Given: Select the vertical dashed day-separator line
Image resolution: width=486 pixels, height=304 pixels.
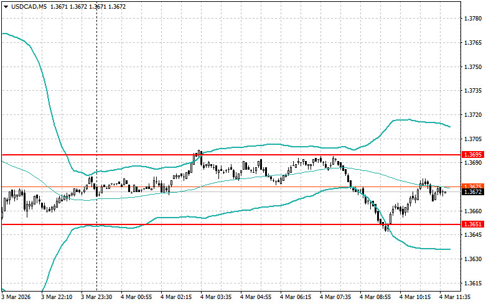Looking at the screenshot, I should 96,145.
